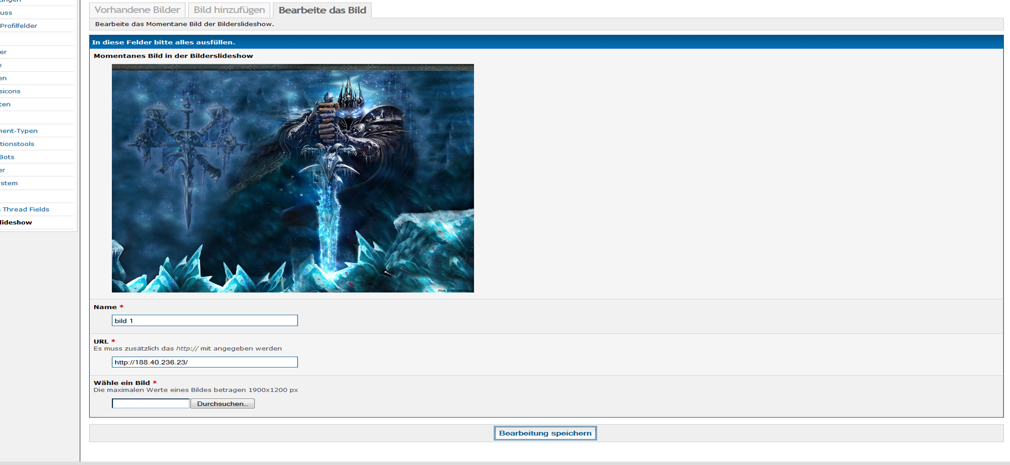Click the file path input field

151,404
